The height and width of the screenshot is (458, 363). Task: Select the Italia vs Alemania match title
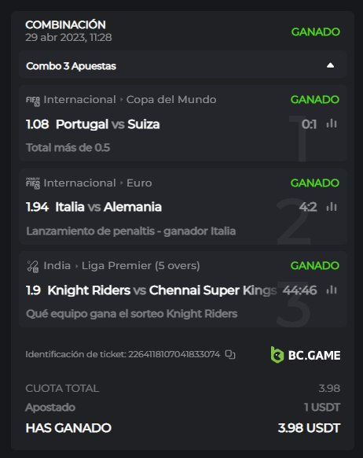point(108,207)
